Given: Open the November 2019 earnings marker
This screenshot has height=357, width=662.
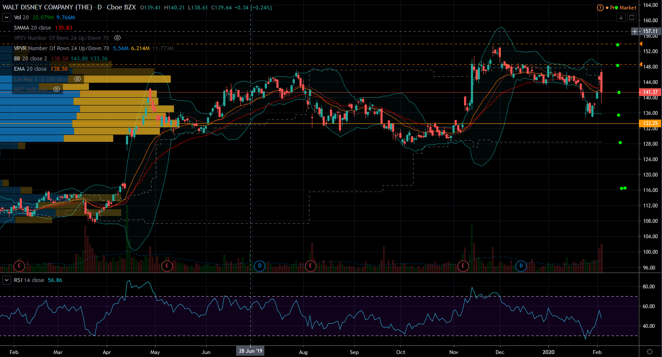Looking at the screenshot, I should pyautogui.click(x=463, y=266).
